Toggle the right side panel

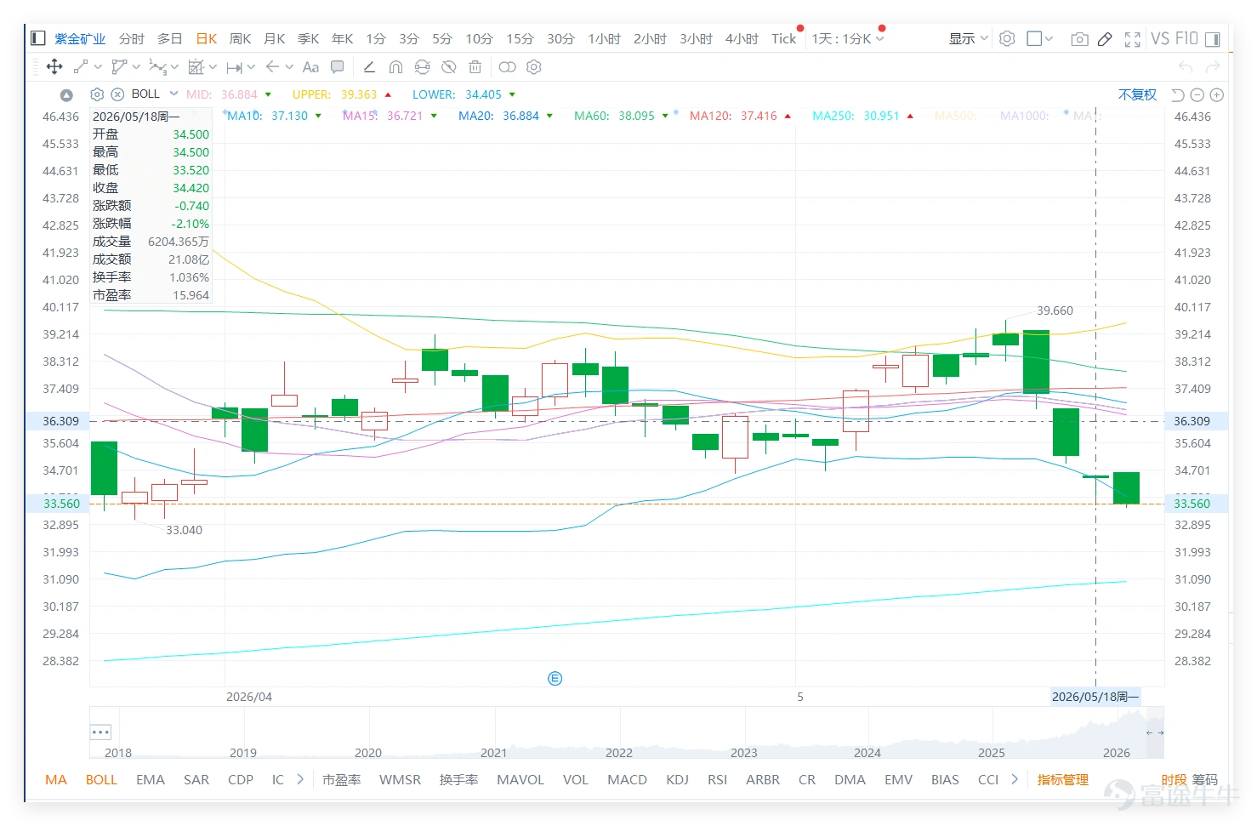point(1213,39)
